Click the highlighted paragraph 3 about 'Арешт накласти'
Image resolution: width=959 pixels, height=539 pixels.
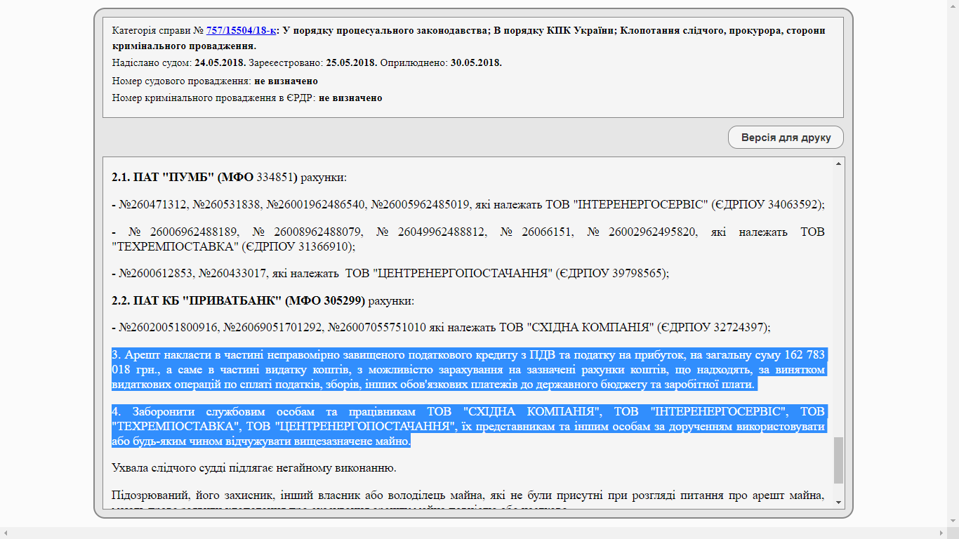coord(468,369)
